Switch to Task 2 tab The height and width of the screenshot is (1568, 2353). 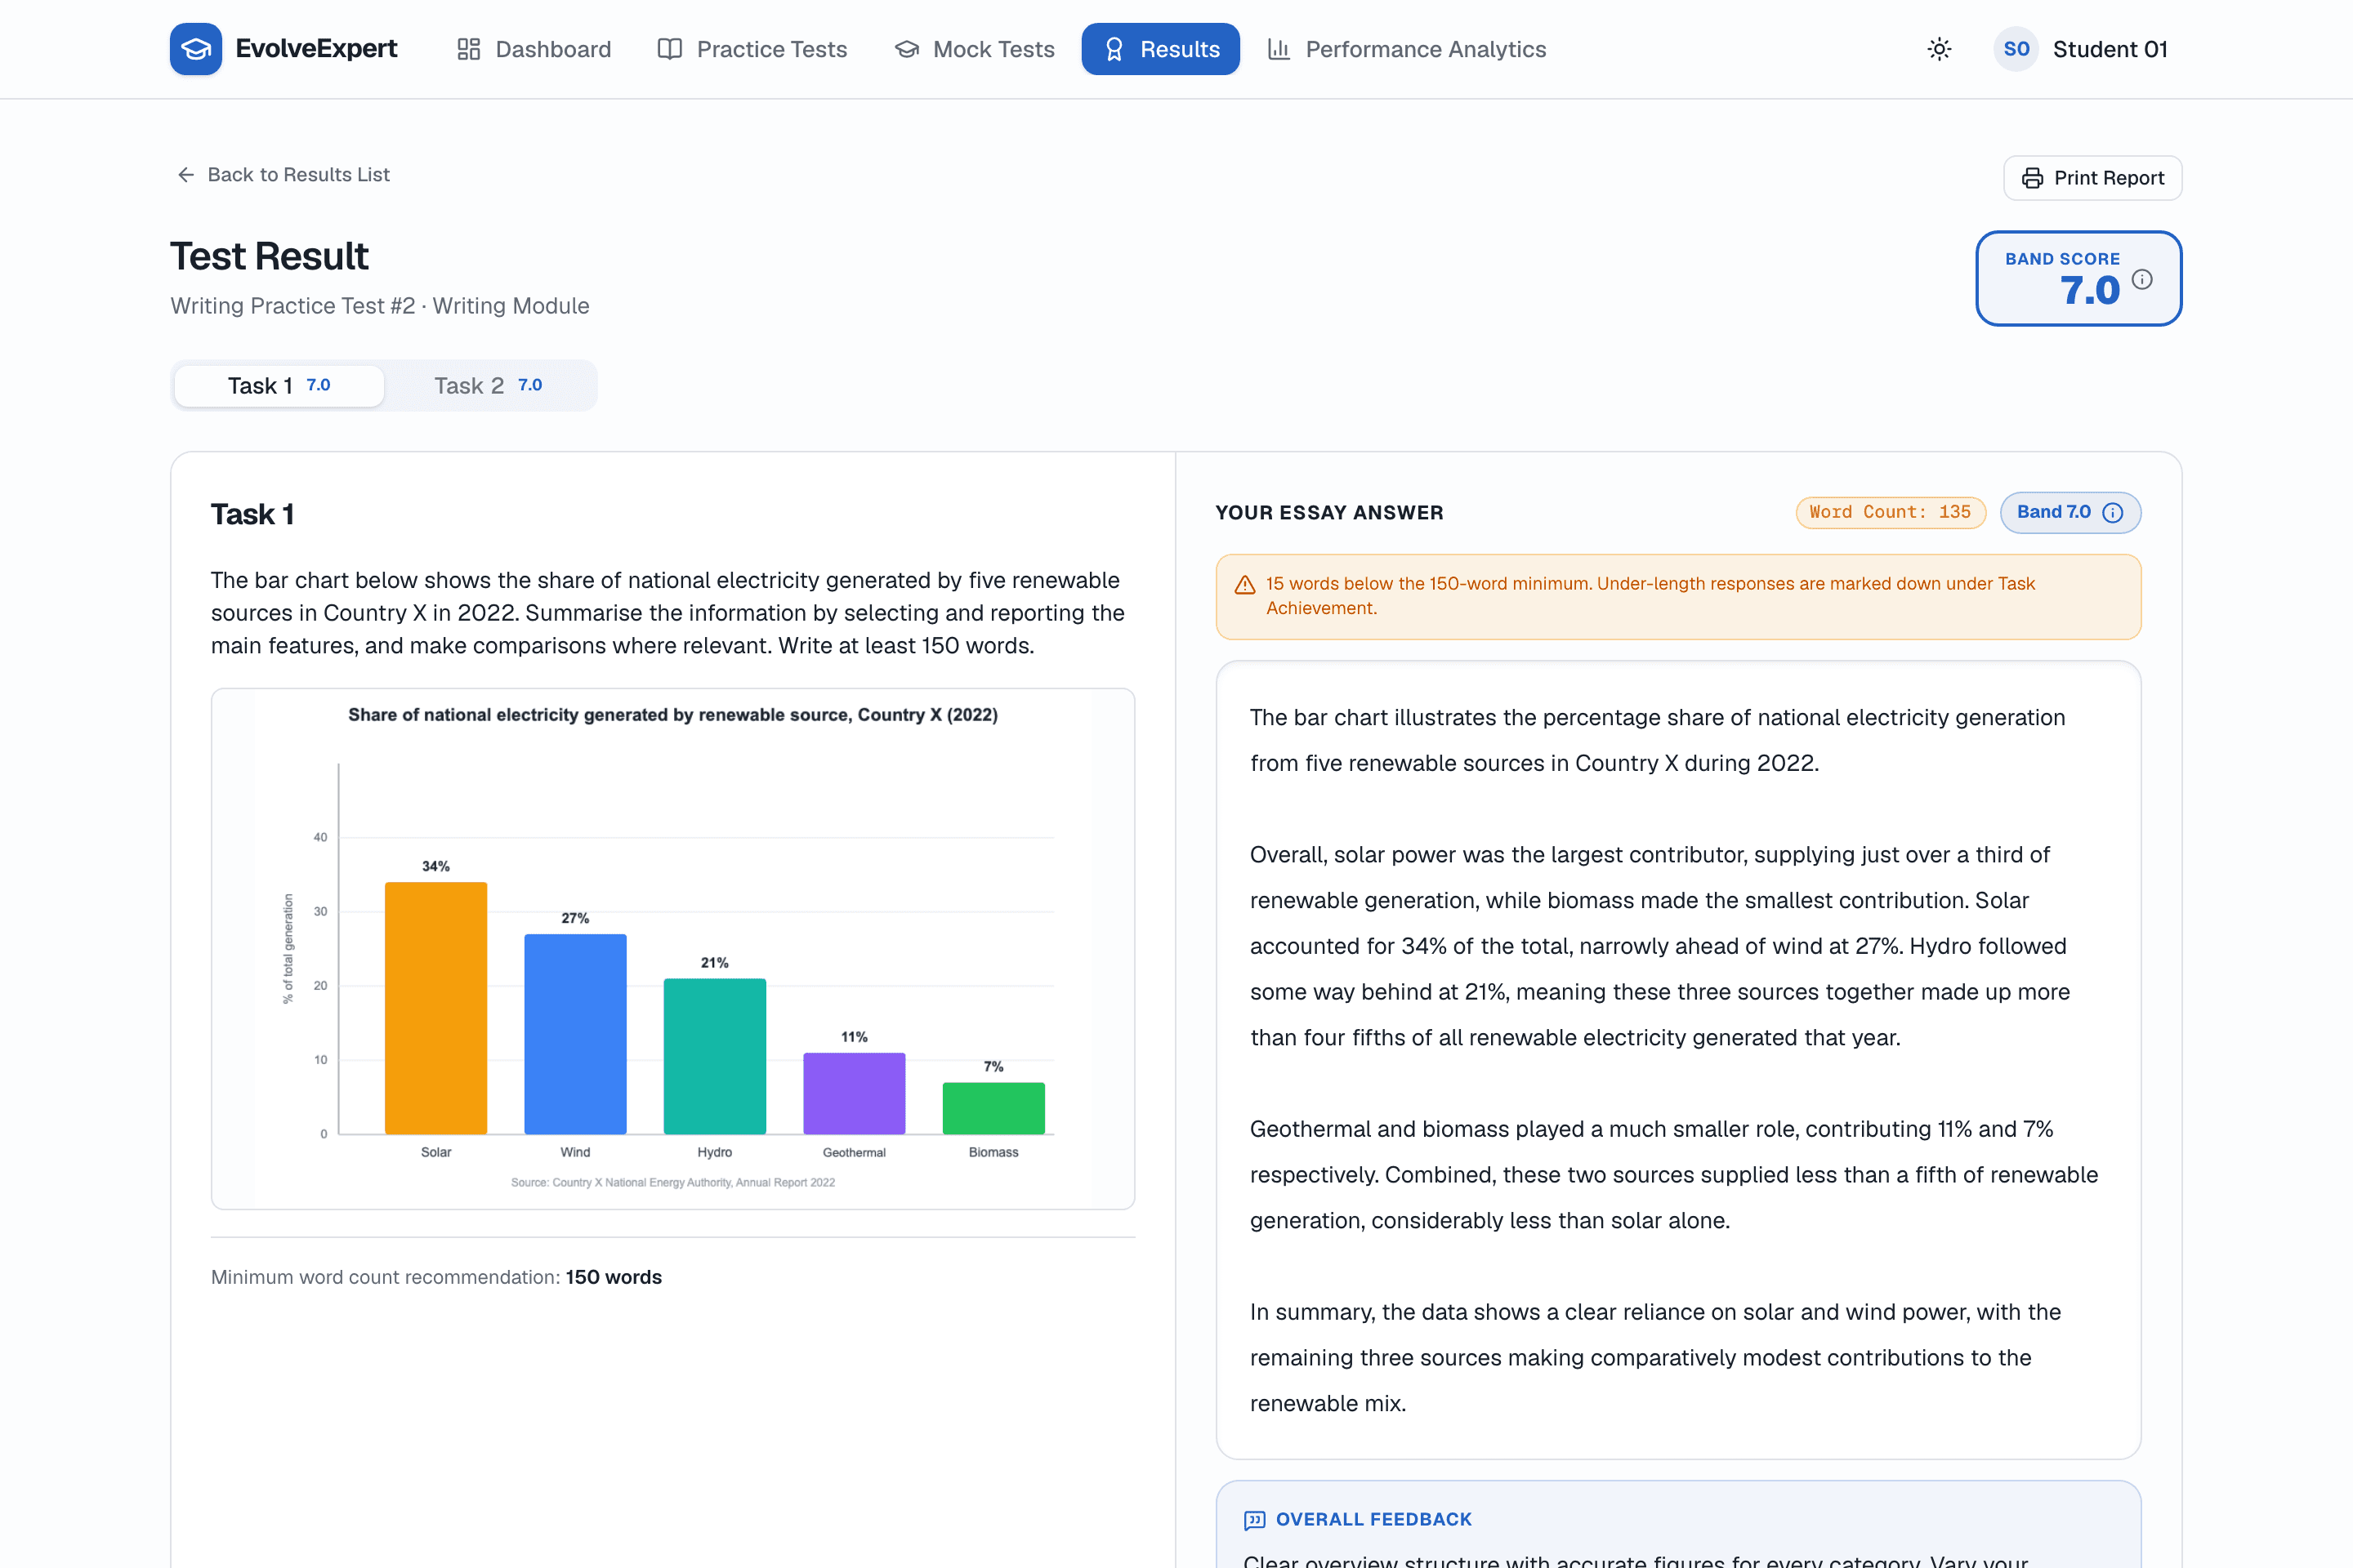pos(489,386)
